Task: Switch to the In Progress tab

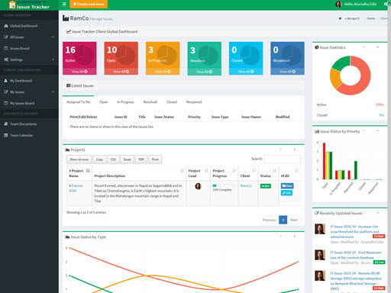Action: (x=125, y=102)
